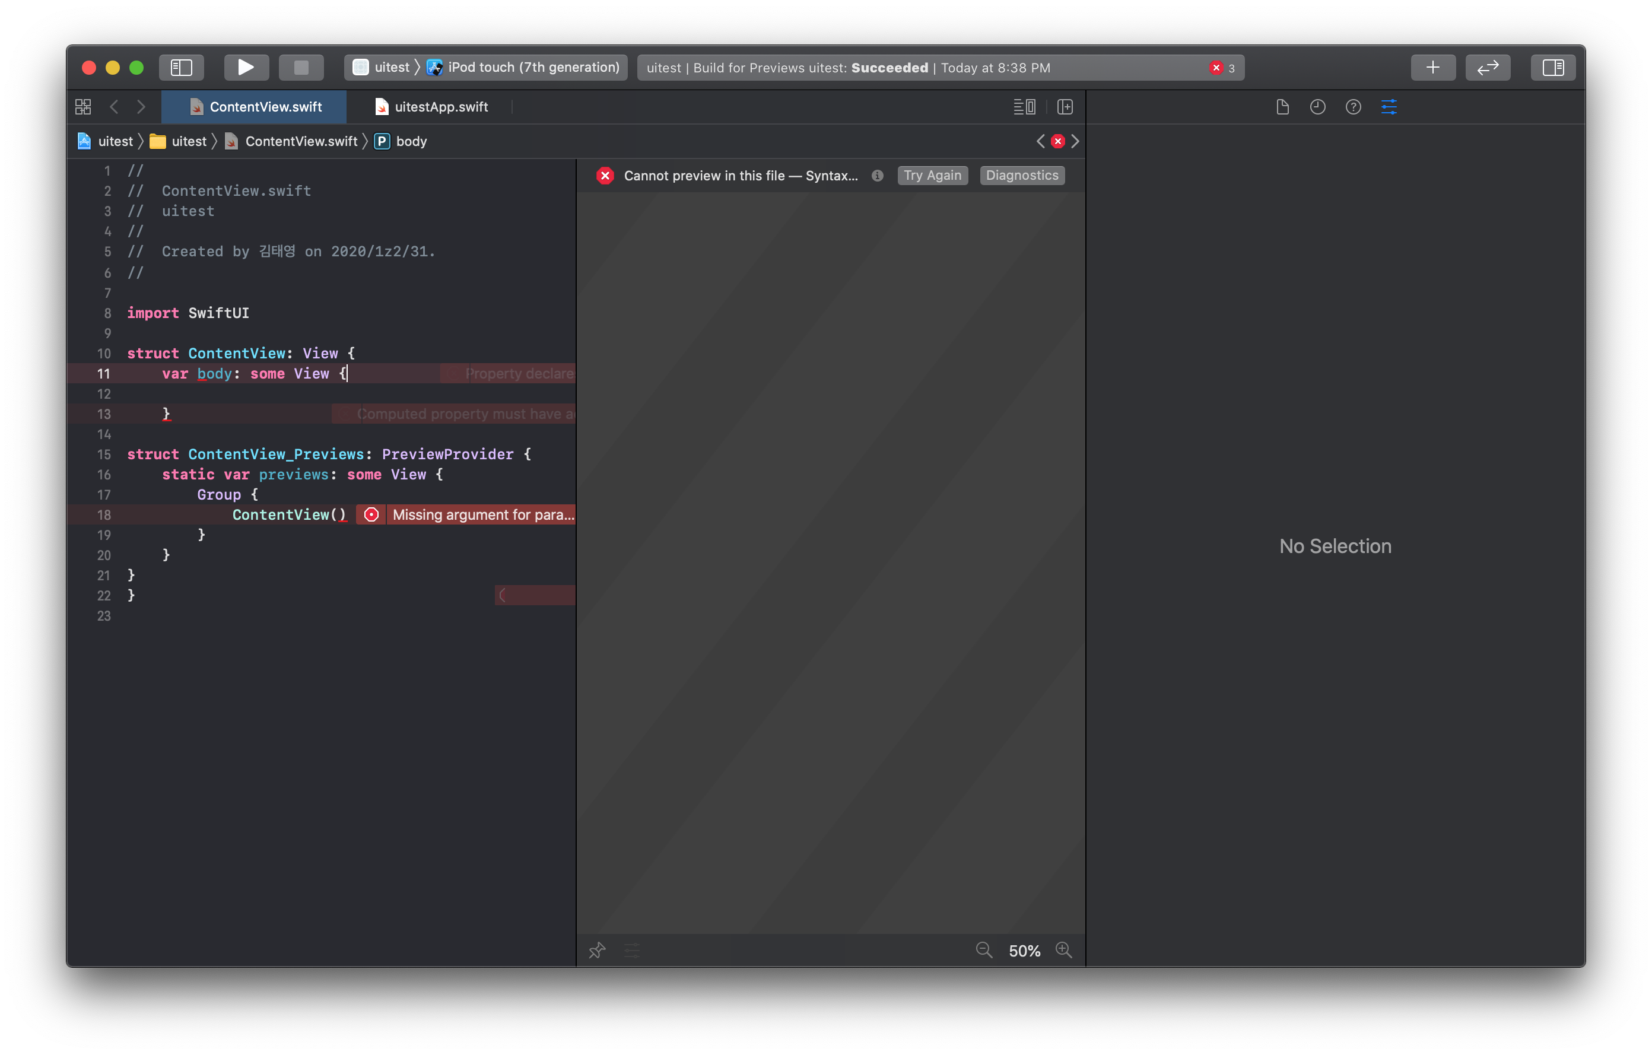Add editor on right icon
Viewport: 1652px width, 1055px height.
[x=1065, y=107]
